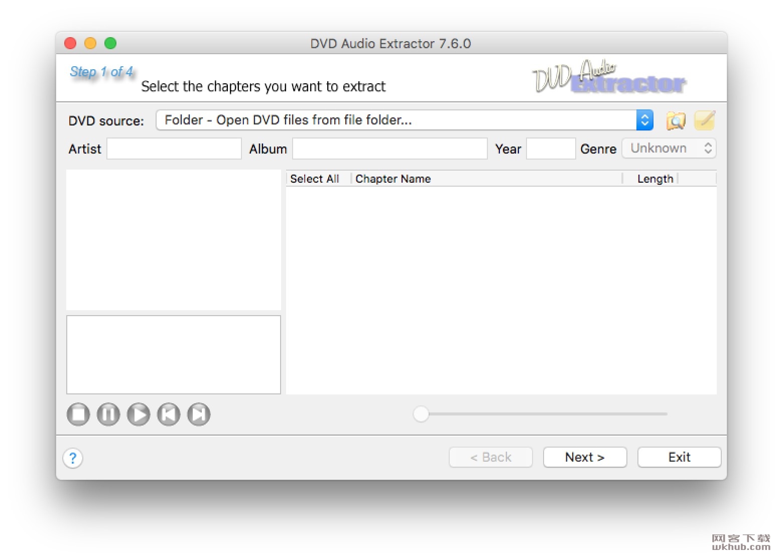Click the empty info box below title list
Image resolution: width=783 pixels, height=560 pixels.
174,355
